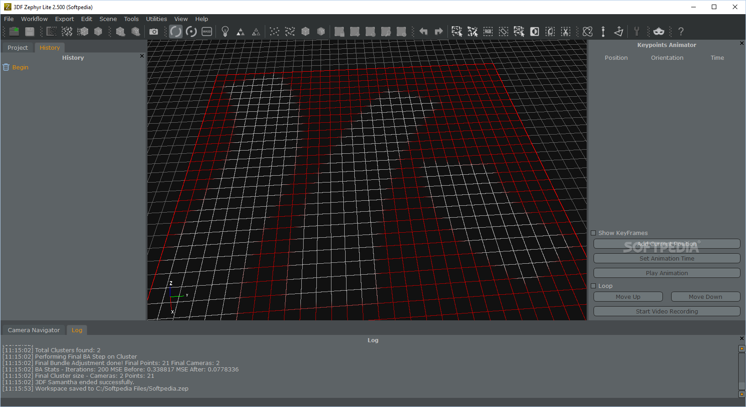Click the Position column header
The height and width of the screenshot is (407, 746).
click(616, 58)
